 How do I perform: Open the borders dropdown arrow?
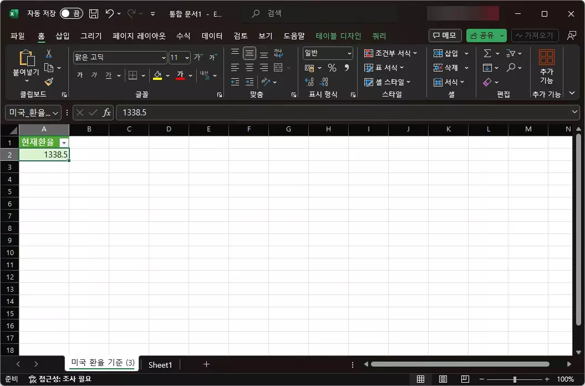143,75
